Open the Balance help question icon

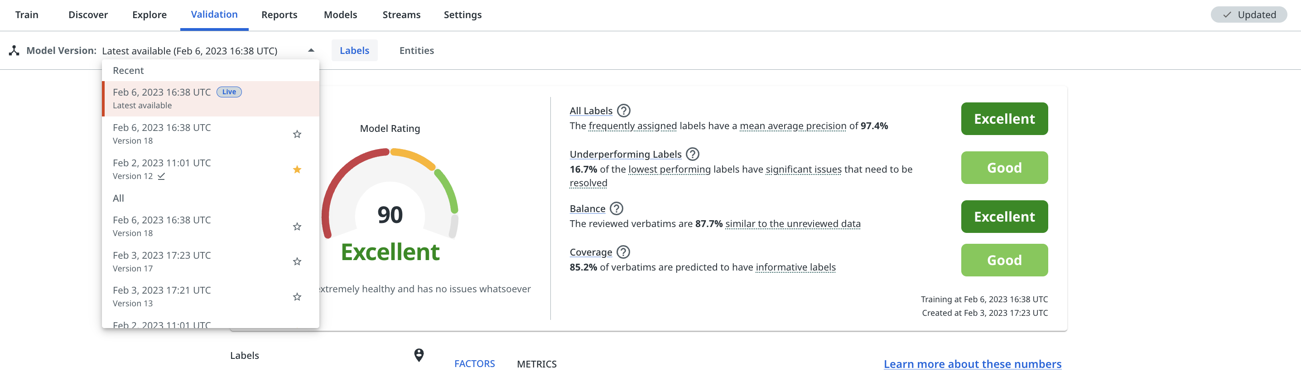pyautogui.click(x=616, y=209)
